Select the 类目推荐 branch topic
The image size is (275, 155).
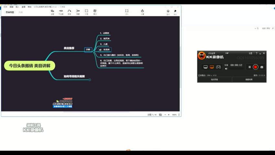(69, 48)
